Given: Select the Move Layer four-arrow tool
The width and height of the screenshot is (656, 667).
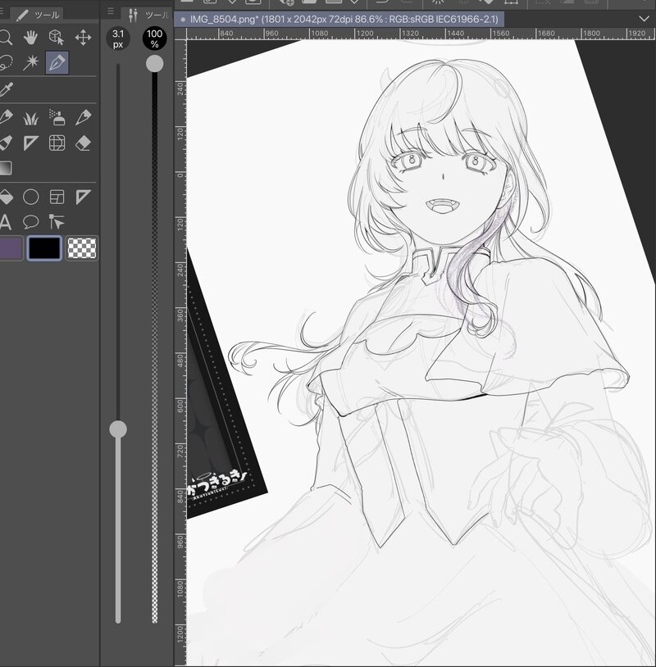Looking at the screenshot, I should point(83,38).
